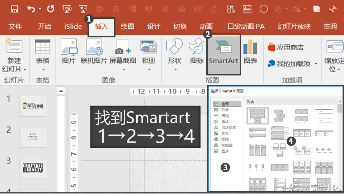Expand the 形状 dropdown arrow

(175, 69)
